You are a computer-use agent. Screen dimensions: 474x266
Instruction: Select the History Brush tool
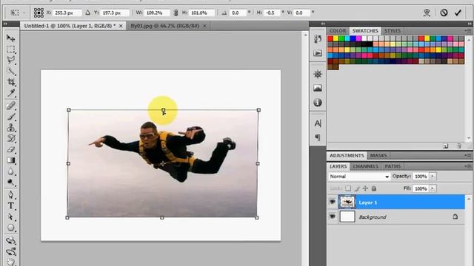coord(10,138)
